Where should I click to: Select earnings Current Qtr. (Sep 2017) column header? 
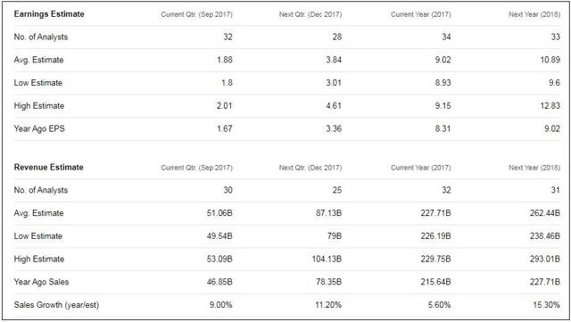[196, 14]
